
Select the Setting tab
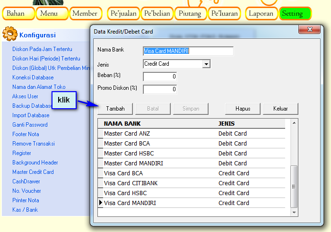click(x=295, y=14)
